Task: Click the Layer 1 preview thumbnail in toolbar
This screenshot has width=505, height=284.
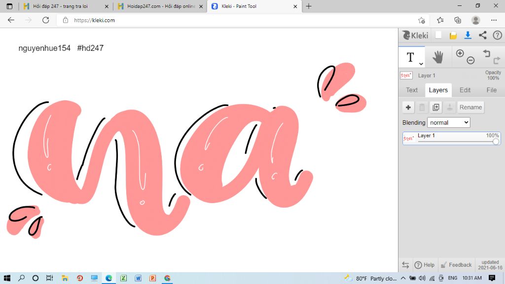Action: point(406,75)
